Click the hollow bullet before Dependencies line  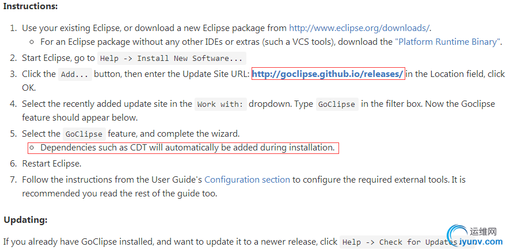click(32, 148)
